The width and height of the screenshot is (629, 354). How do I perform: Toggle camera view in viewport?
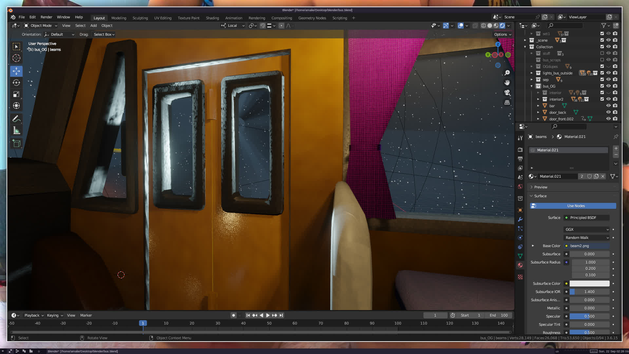point(507,92)
